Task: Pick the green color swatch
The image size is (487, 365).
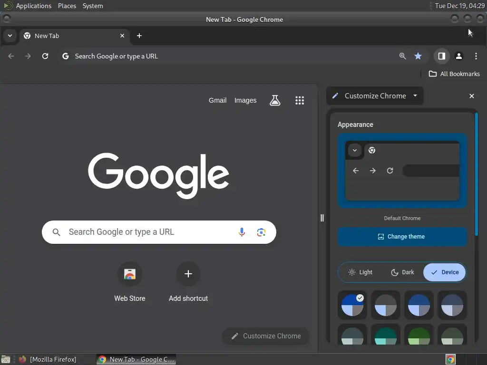Action: [419, 335]
